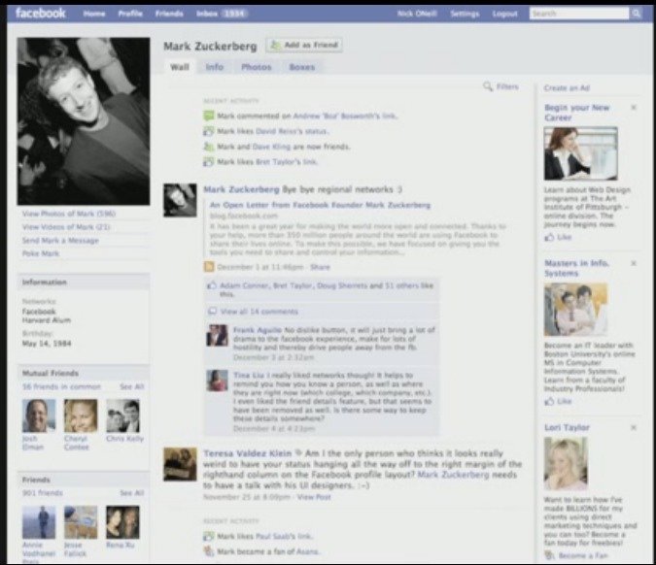The height and width of the screenshot is (565, 656).
Task: Click the orange note icon near December 1
Action: pos(209,267)
